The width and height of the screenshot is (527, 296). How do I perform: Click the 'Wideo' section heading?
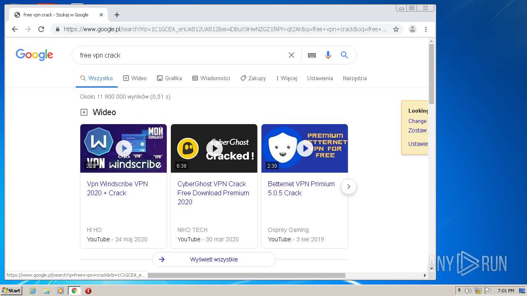click(104, 112)
